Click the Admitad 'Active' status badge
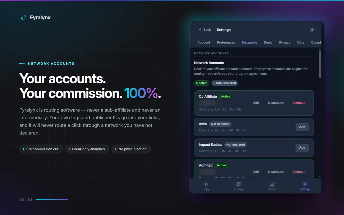344x215 pixels. tap(221, 166)
